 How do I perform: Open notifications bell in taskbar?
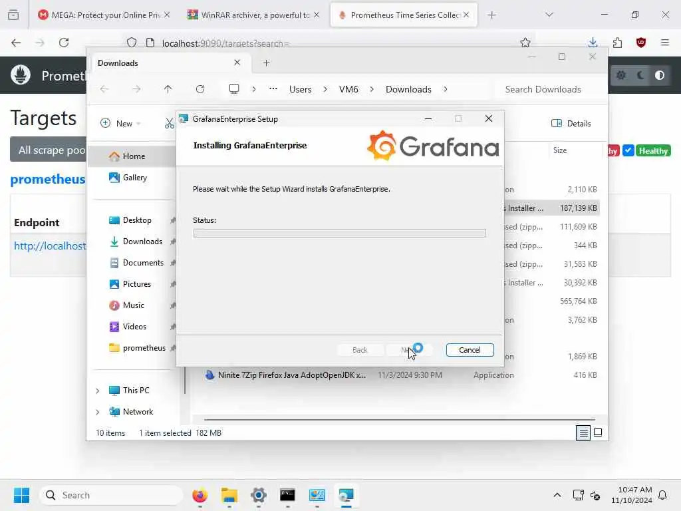tap(662, 495)
